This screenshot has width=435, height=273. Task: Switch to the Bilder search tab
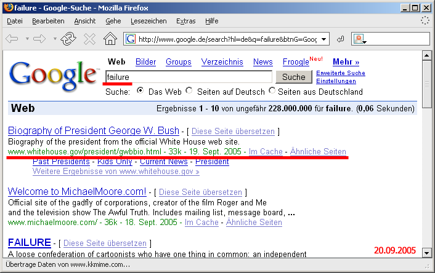pyautogui.click(x=145, y=61)
